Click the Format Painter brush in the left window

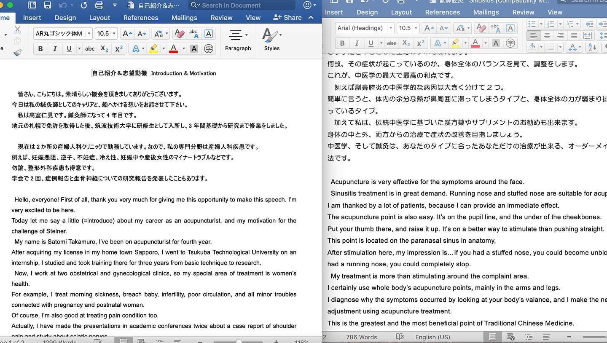(17, 53)
